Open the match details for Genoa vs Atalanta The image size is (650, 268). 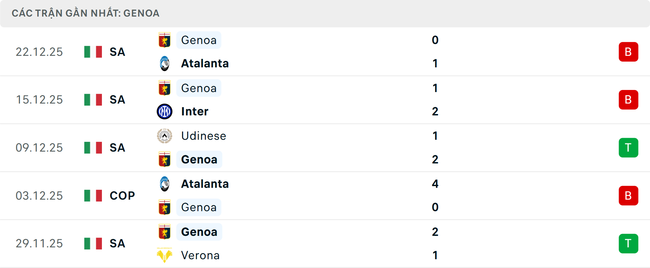(325, 52)
